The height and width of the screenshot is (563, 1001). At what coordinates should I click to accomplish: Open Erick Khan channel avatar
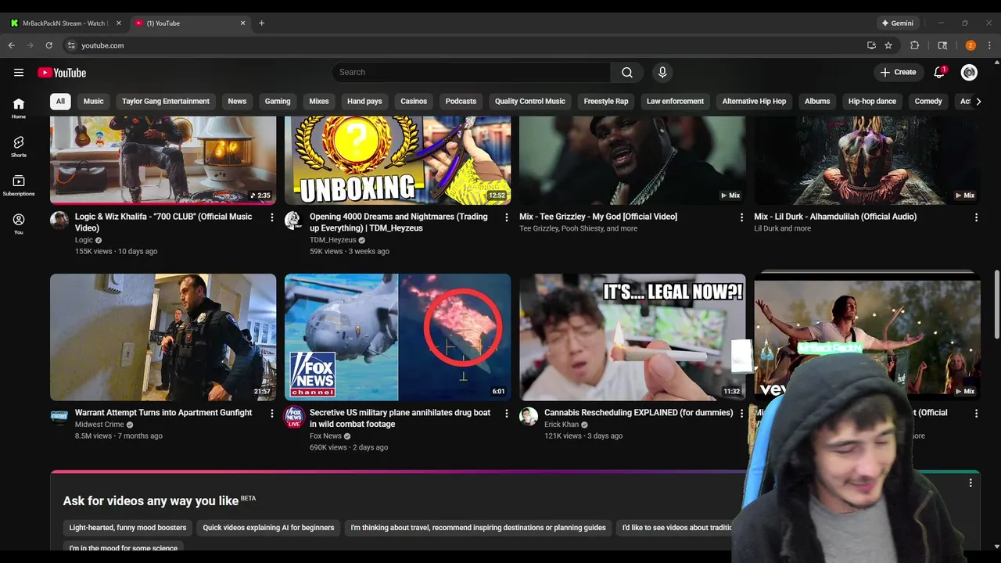point(529,416)
